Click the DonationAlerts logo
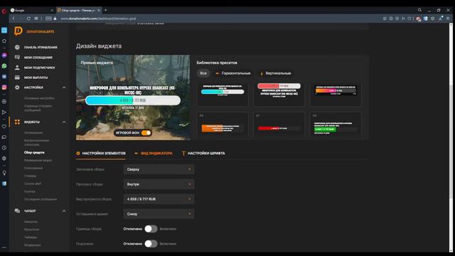Image resolution: width=455 pixels, height=256 pixels. (34, 31)
